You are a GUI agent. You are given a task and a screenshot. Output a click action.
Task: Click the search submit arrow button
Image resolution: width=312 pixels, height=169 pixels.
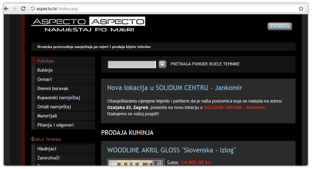[162, 64]
